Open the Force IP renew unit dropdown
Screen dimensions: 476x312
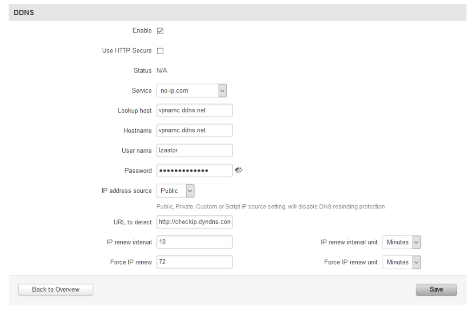(402, 263)
